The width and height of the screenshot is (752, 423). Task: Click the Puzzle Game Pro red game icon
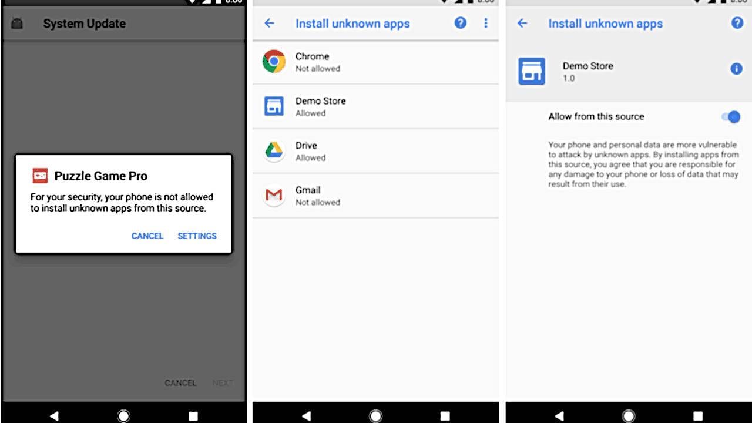click(x=40, y=176)
